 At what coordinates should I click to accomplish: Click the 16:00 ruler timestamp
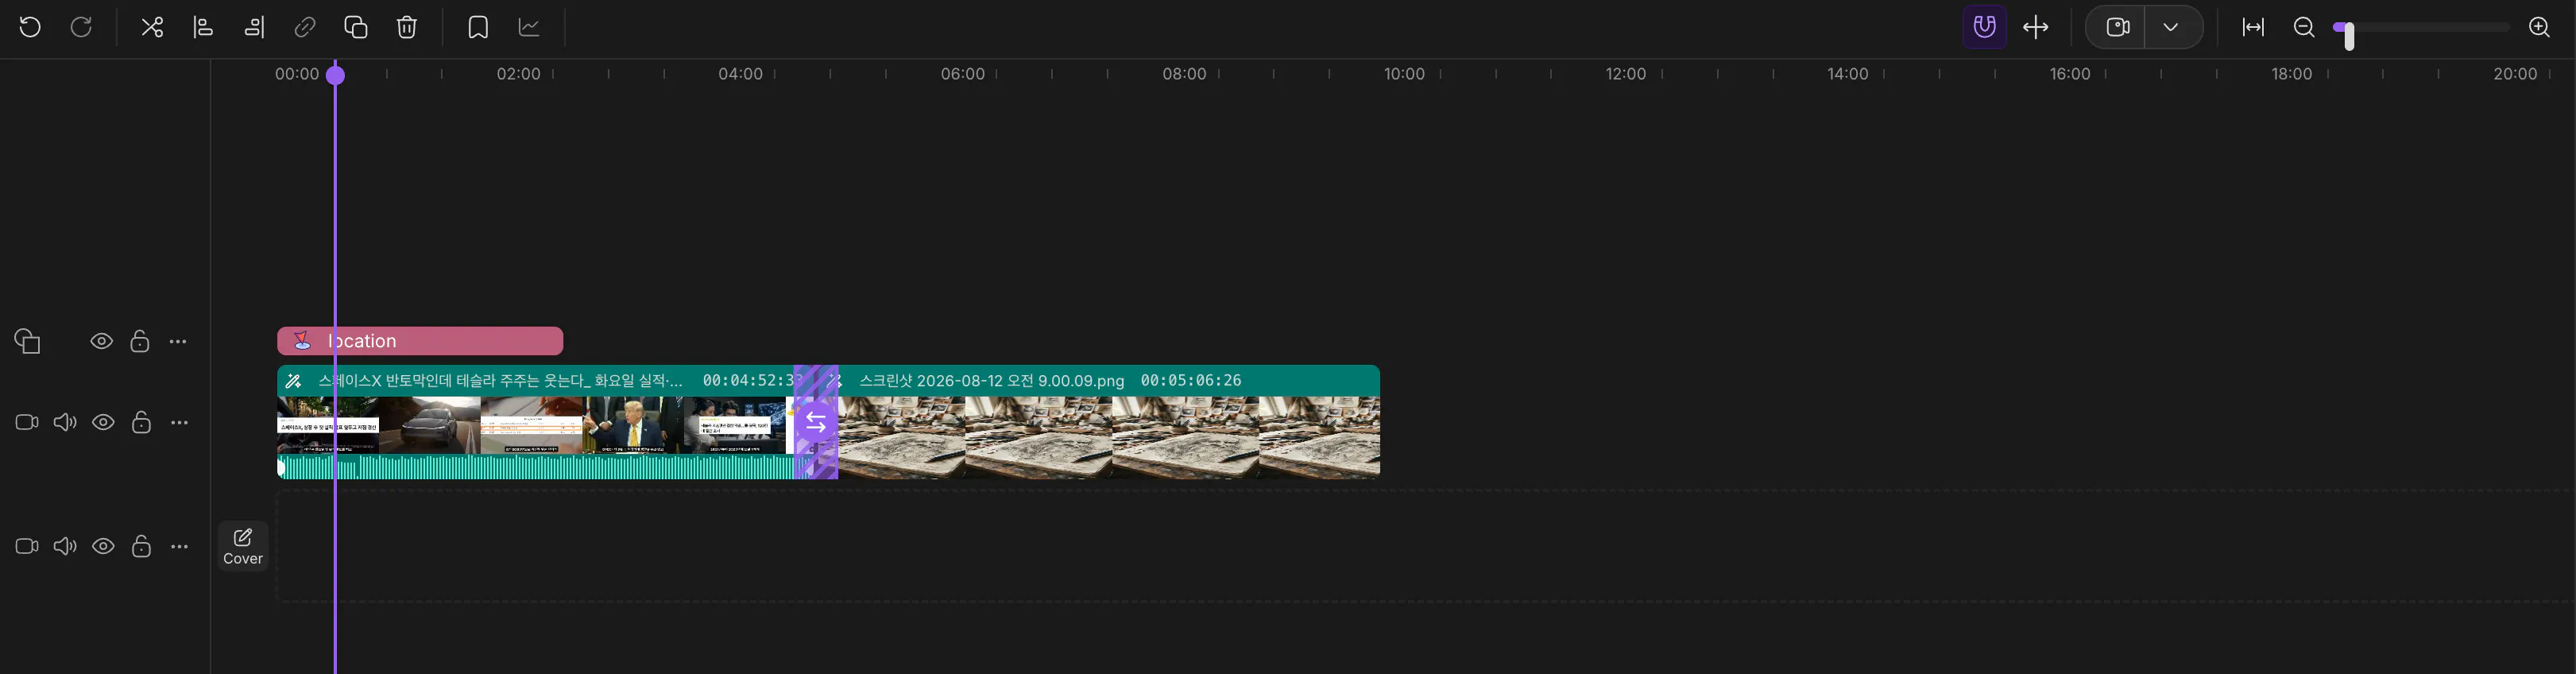[2069, 74]
